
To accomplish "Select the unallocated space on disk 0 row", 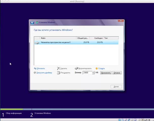I will [x=76, y=42].
